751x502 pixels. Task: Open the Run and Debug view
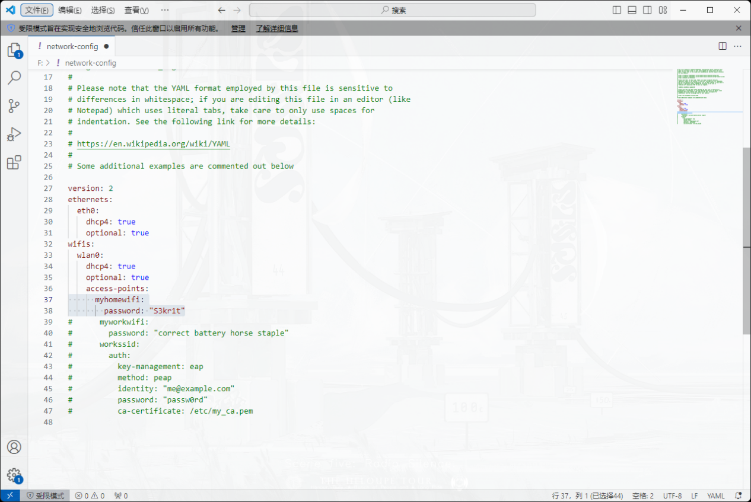click(x=14, y=135)
